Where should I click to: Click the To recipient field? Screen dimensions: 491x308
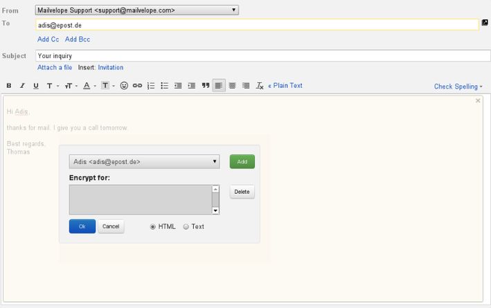click(x=257, y=25)
